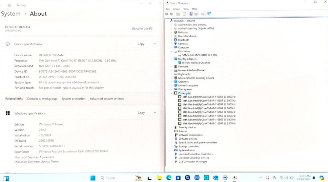Open Advanced system settings link
The image size is (328, 182).
107,99
